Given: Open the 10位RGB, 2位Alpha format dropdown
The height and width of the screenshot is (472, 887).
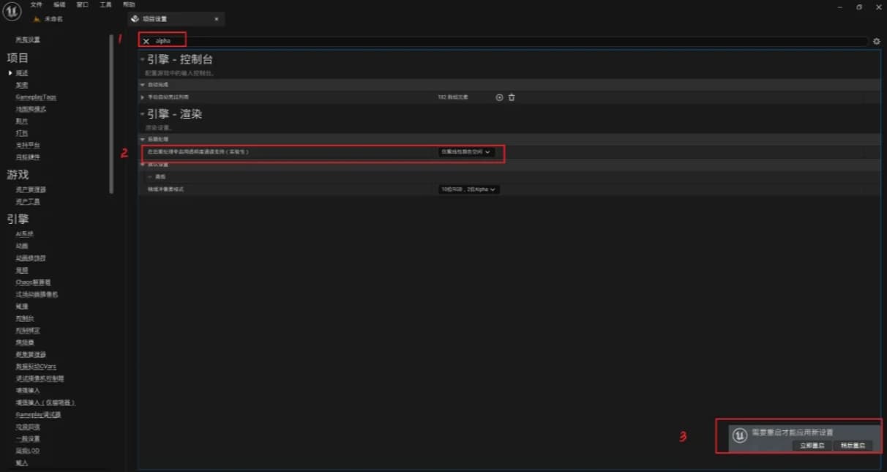Looking at the screenshot, I should tap(468, 190).
